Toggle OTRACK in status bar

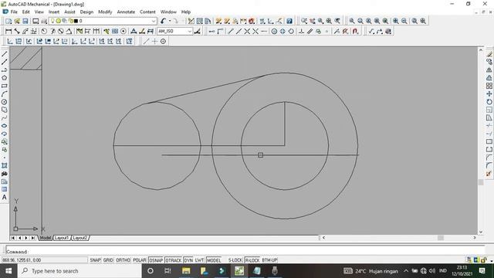174,260
